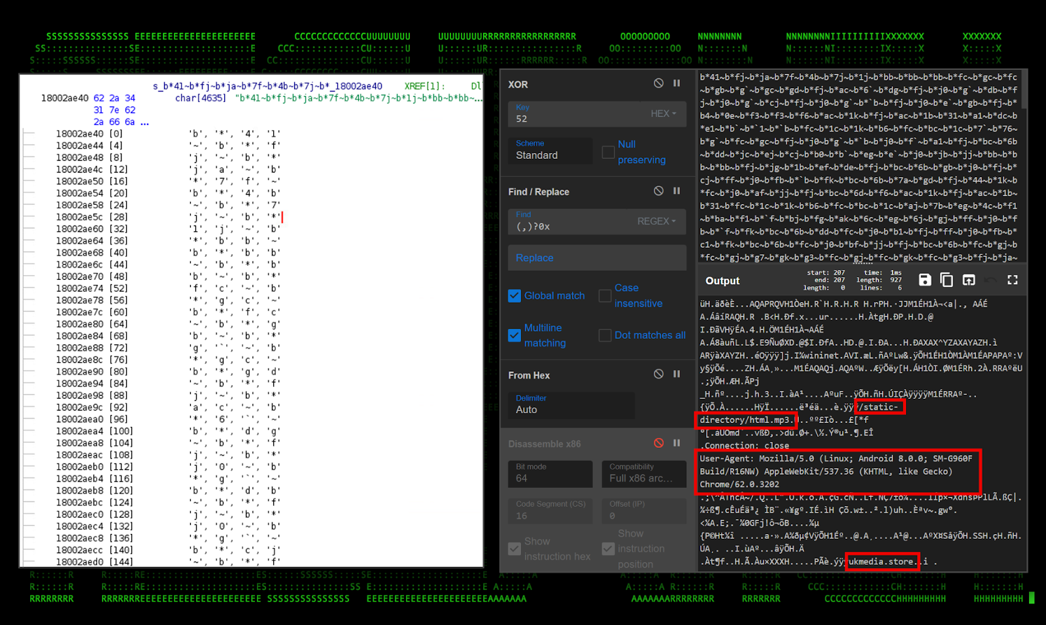
Task: Click the Replace text field
Action: pyautogui.click(x=596, y=258)
